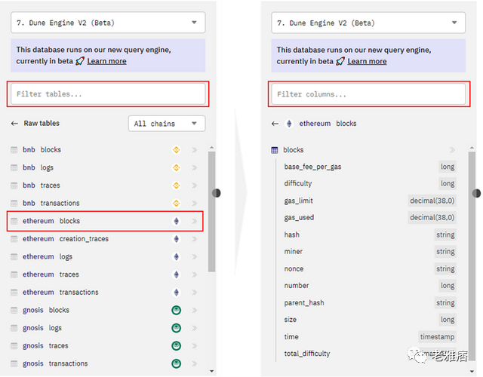This screenshot has height=377, width=483.
Task: Click Ethereum icon on ethereum blocks row
Action: click(x=176, y=221)
